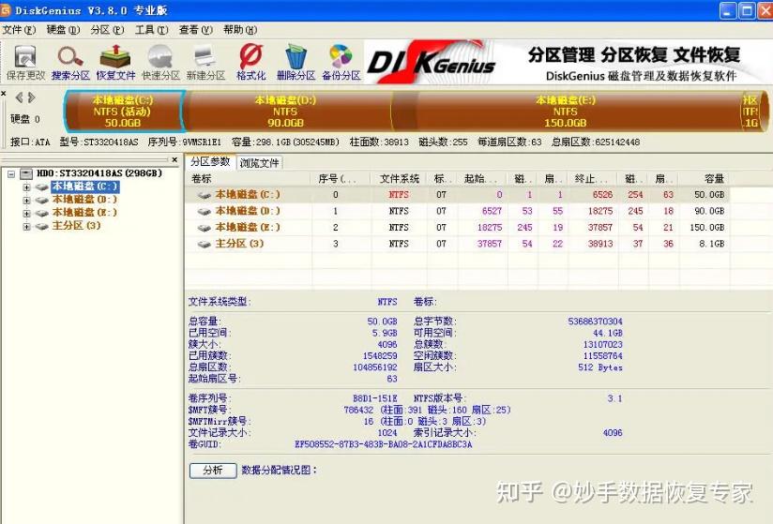The image size is (773, 524).
Task: Expand the 本地磁盘(C:) tree node
Action: (26, 187)
